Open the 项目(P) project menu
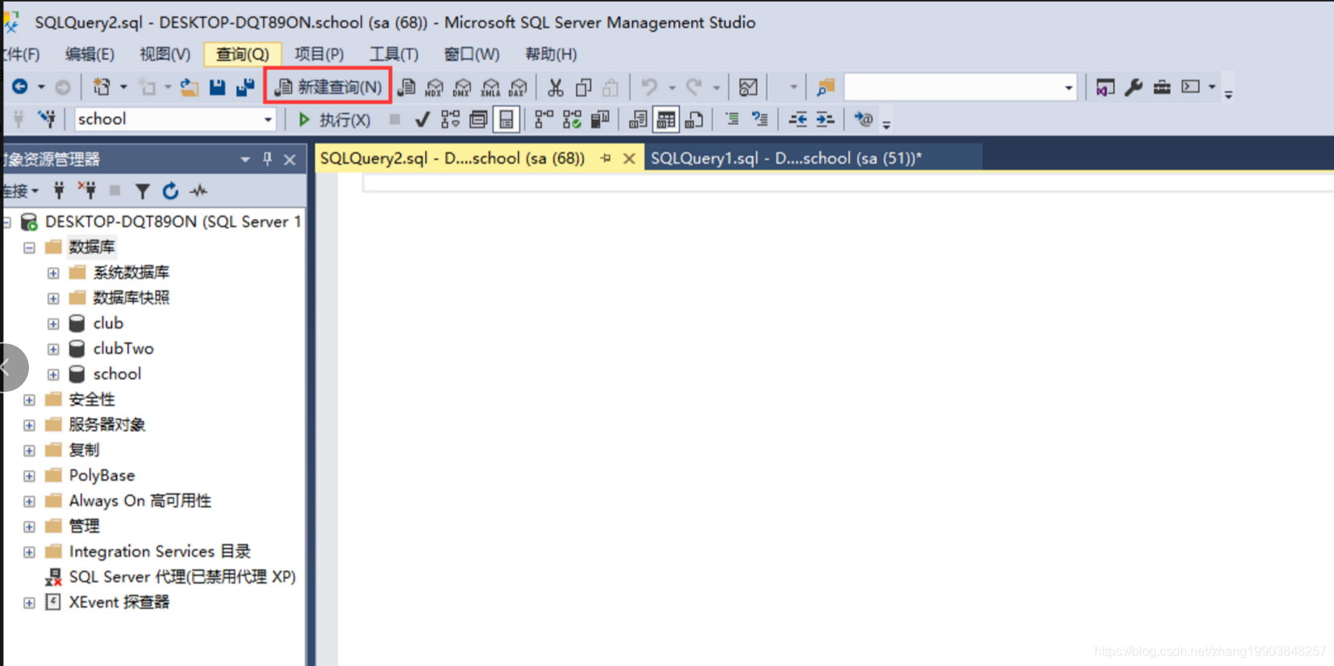 319,54
